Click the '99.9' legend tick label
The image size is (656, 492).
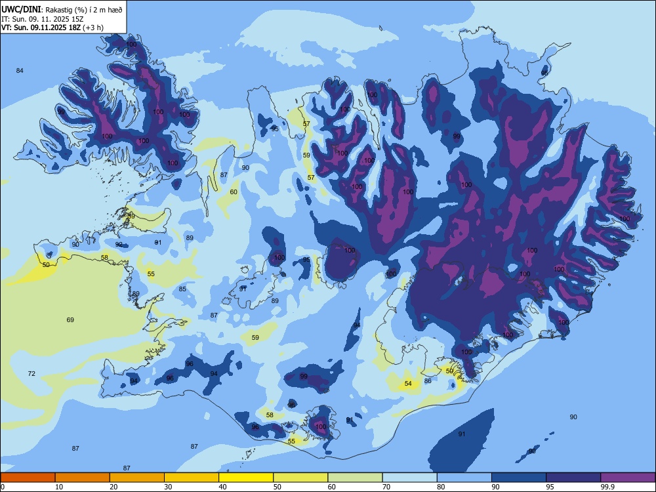pos(607,487)
